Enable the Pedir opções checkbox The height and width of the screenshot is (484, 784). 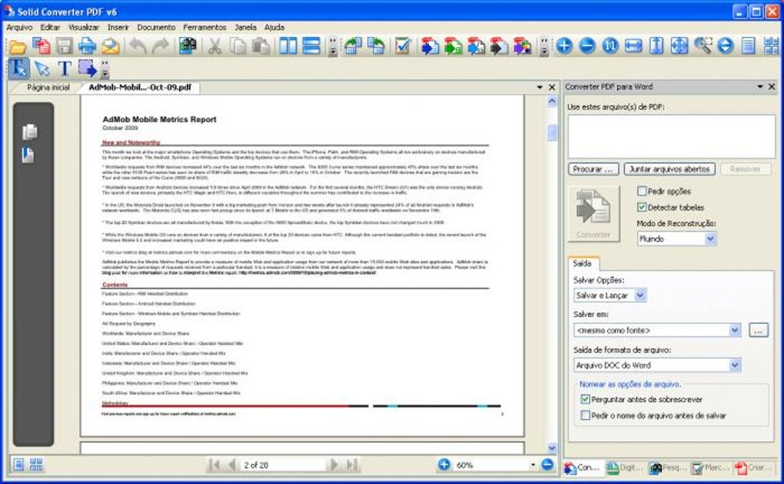click(642, 191)
